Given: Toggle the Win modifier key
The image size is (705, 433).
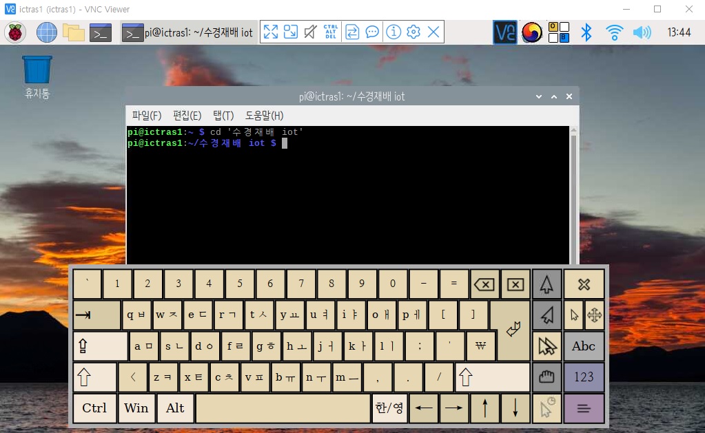Looking at the screenshot, I should tap(136, 408).
